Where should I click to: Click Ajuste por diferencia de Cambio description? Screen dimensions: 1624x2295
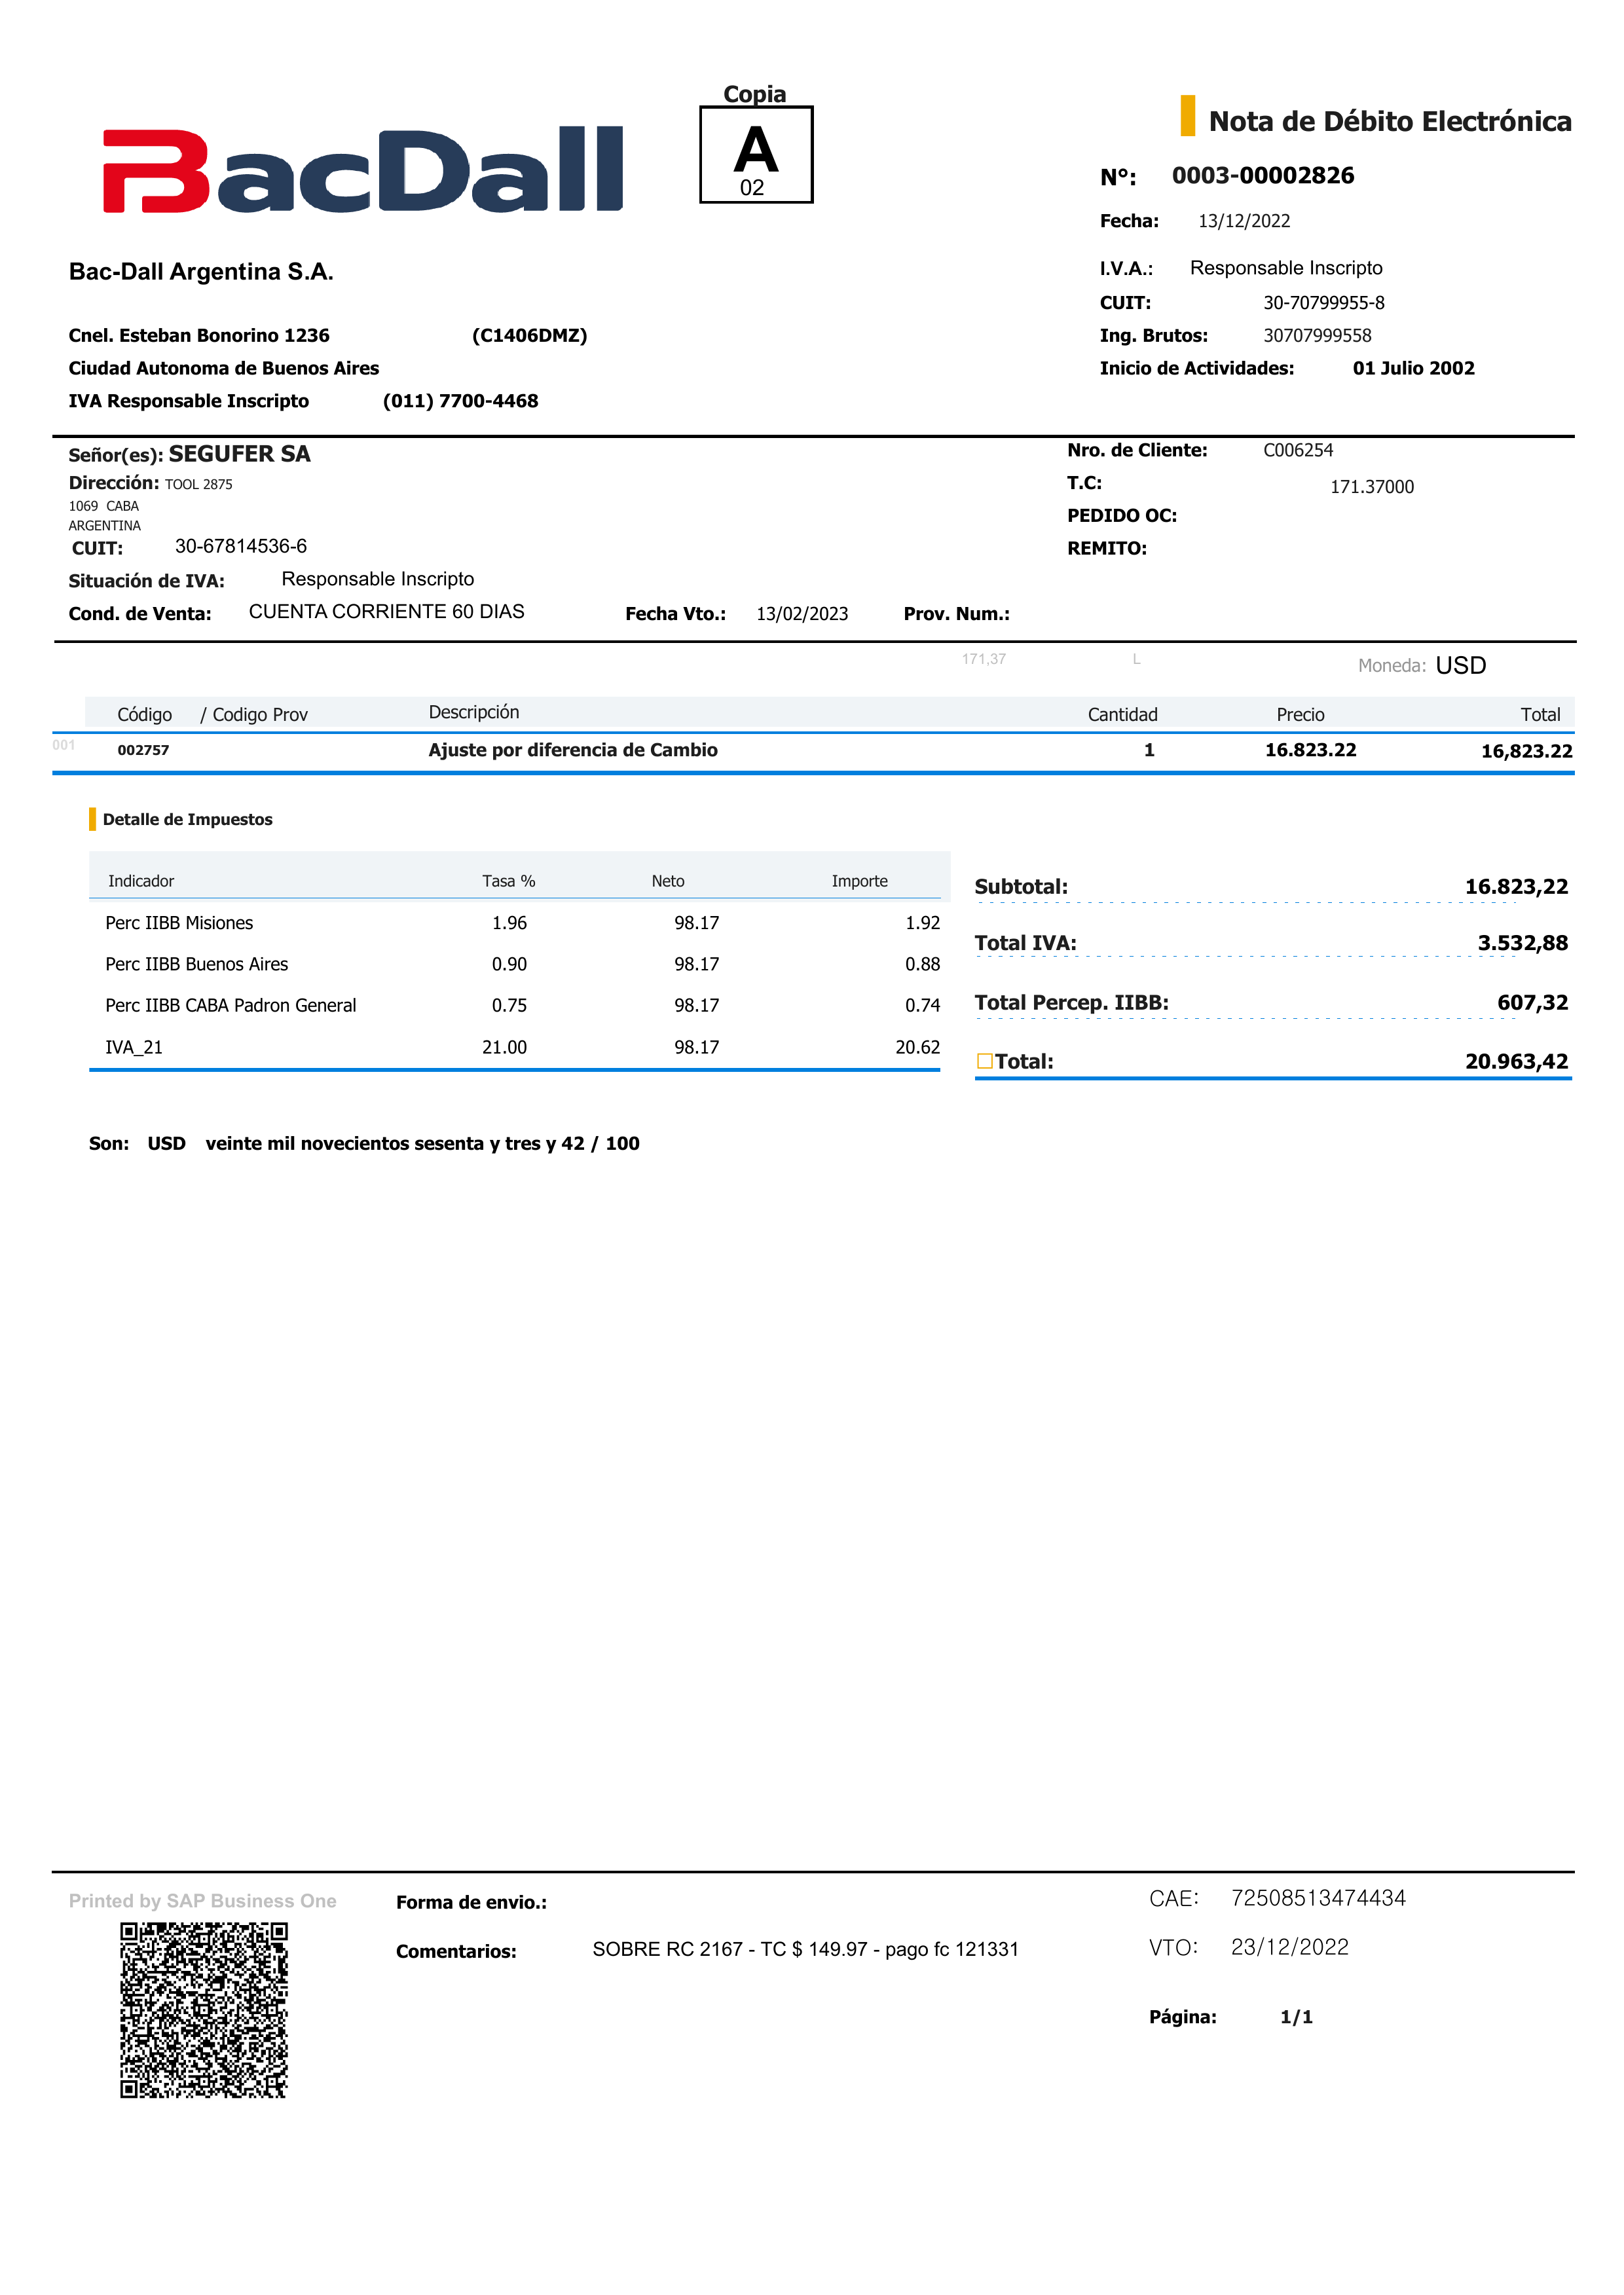pyautogui.click(x=573, y=750)
